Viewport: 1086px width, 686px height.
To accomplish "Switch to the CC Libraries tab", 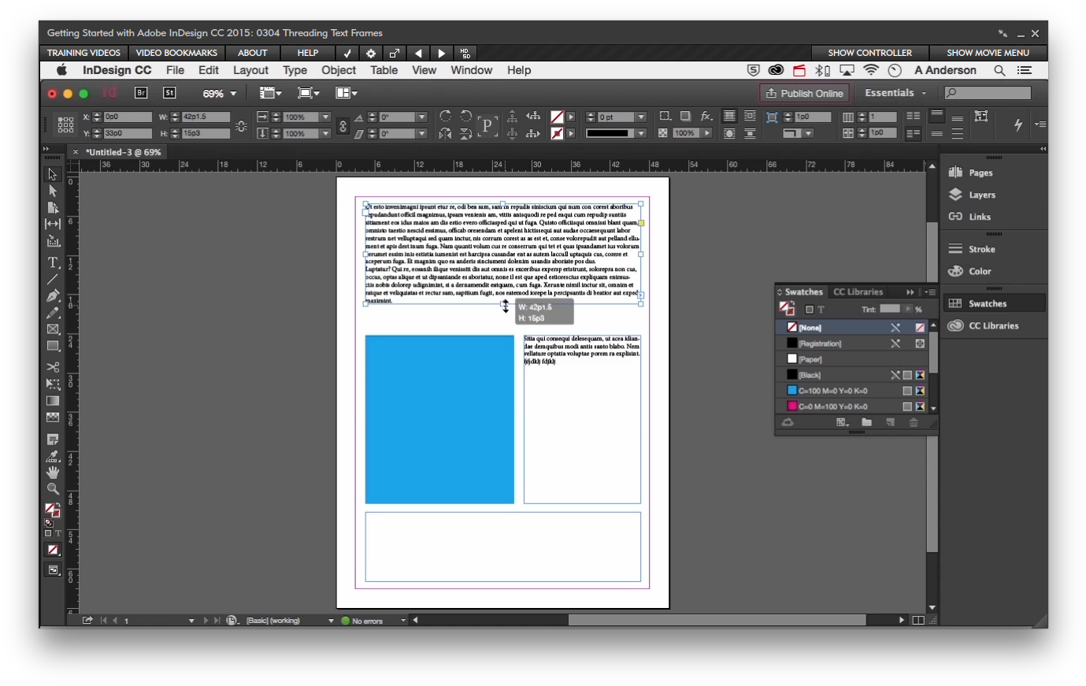I will point(858,291).
